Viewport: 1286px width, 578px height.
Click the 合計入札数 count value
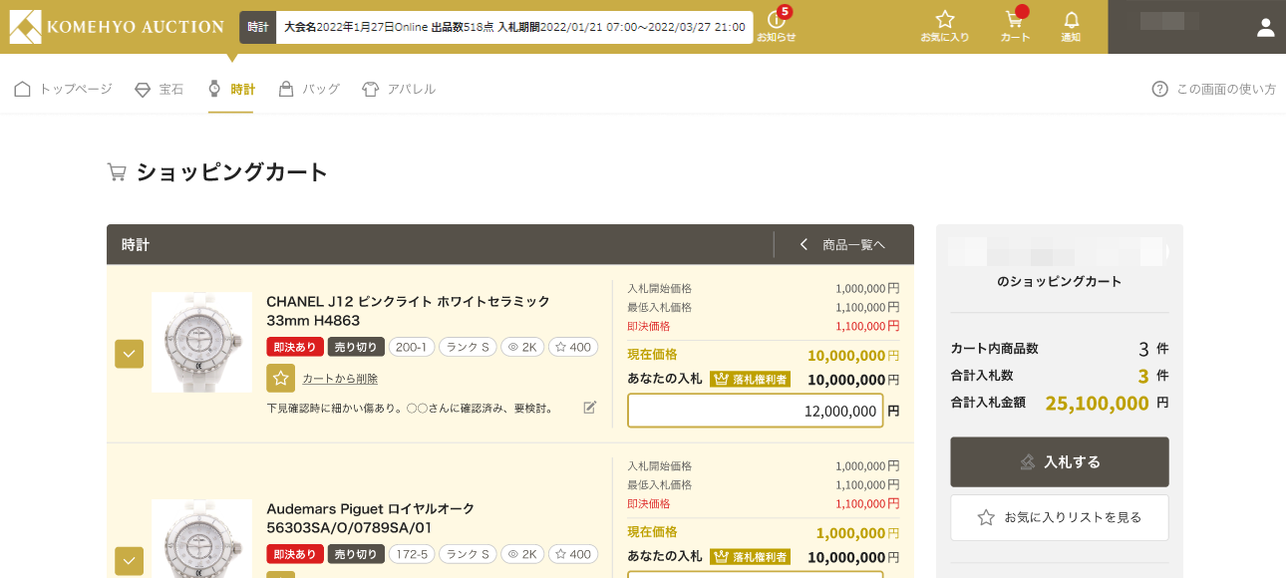[x=1143, y=376]
